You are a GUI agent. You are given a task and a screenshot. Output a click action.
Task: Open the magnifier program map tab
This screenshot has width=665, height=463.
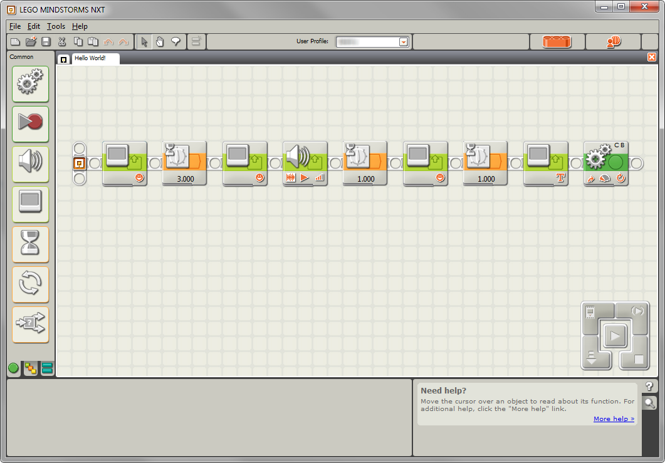pyautogui.click(x=649, y=403)
